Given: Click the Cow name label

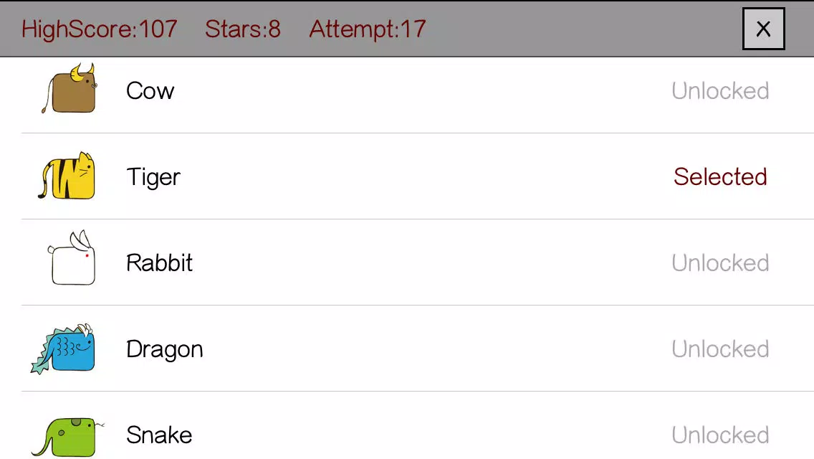Looking at the screenshot, I should 150,91.
